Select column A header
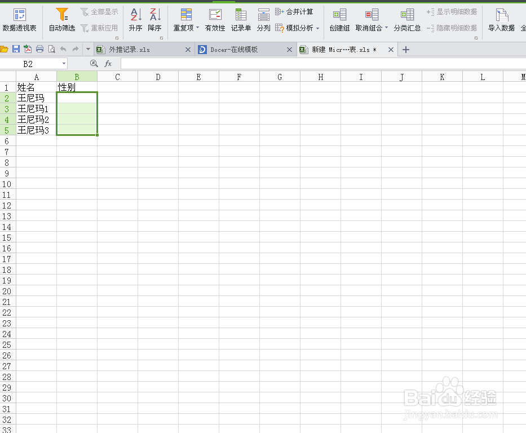This screenshot has height=433, width=526. [x=36, y=77]
